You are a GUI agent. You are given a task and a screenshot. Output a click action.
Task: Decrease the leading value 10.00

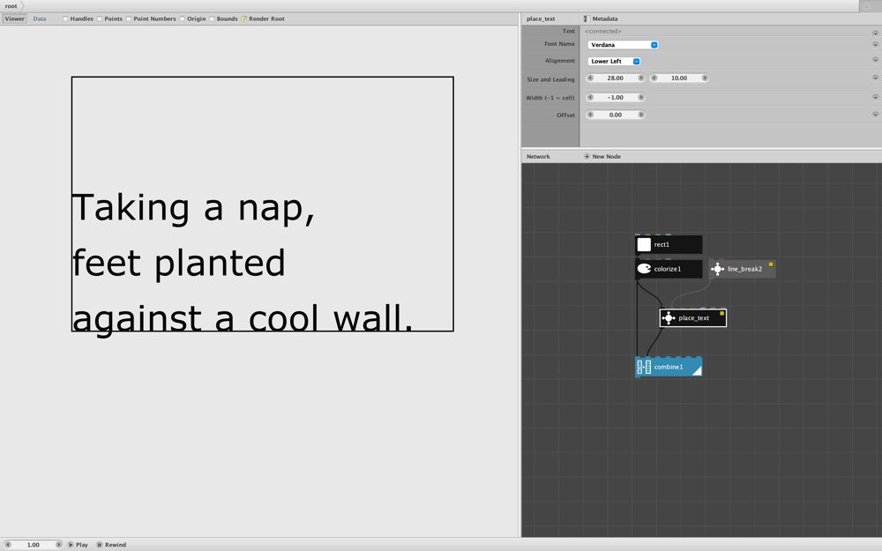(x=654, y=78)
